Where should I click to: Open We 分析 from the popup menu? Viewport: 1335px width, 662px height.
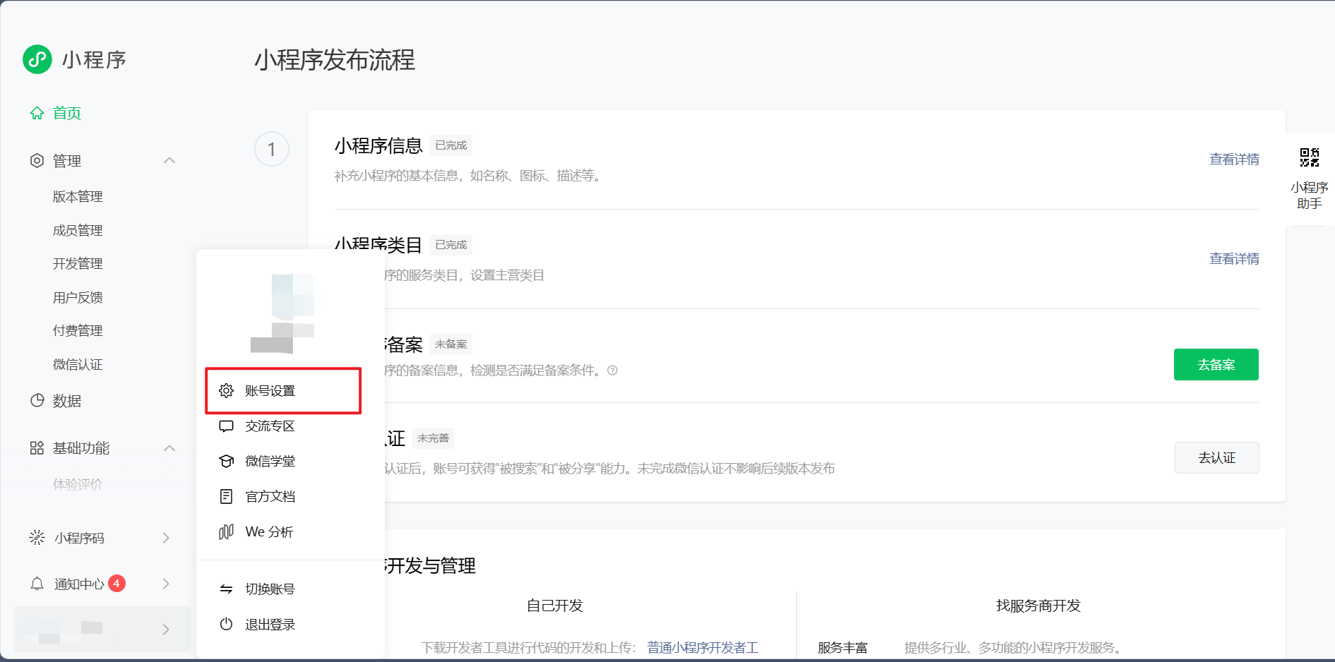tap(269, 532)
